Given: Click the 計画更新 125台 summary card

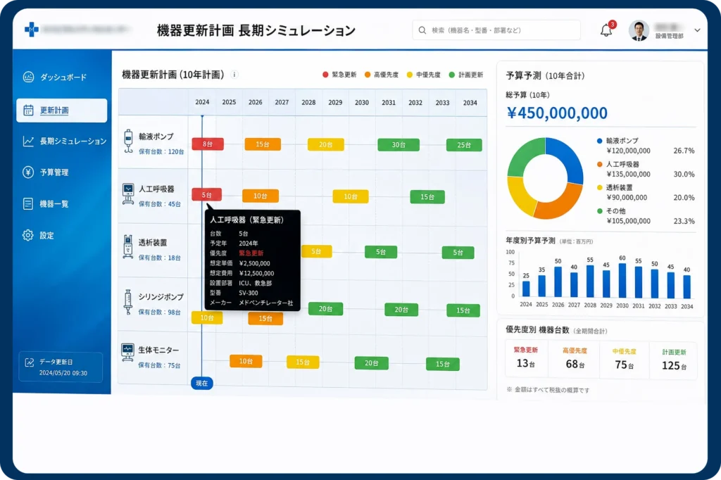Looking at the screenshot, I should click(x=674, y=360).
